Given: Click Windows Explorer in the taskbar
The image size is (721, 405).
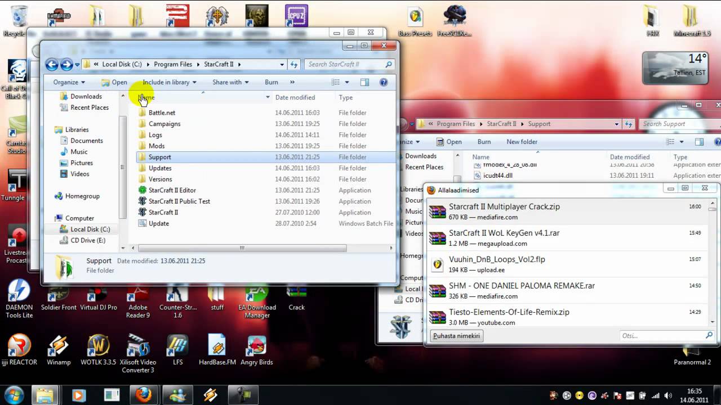Looking at the screenshot, I should point(45,395).
